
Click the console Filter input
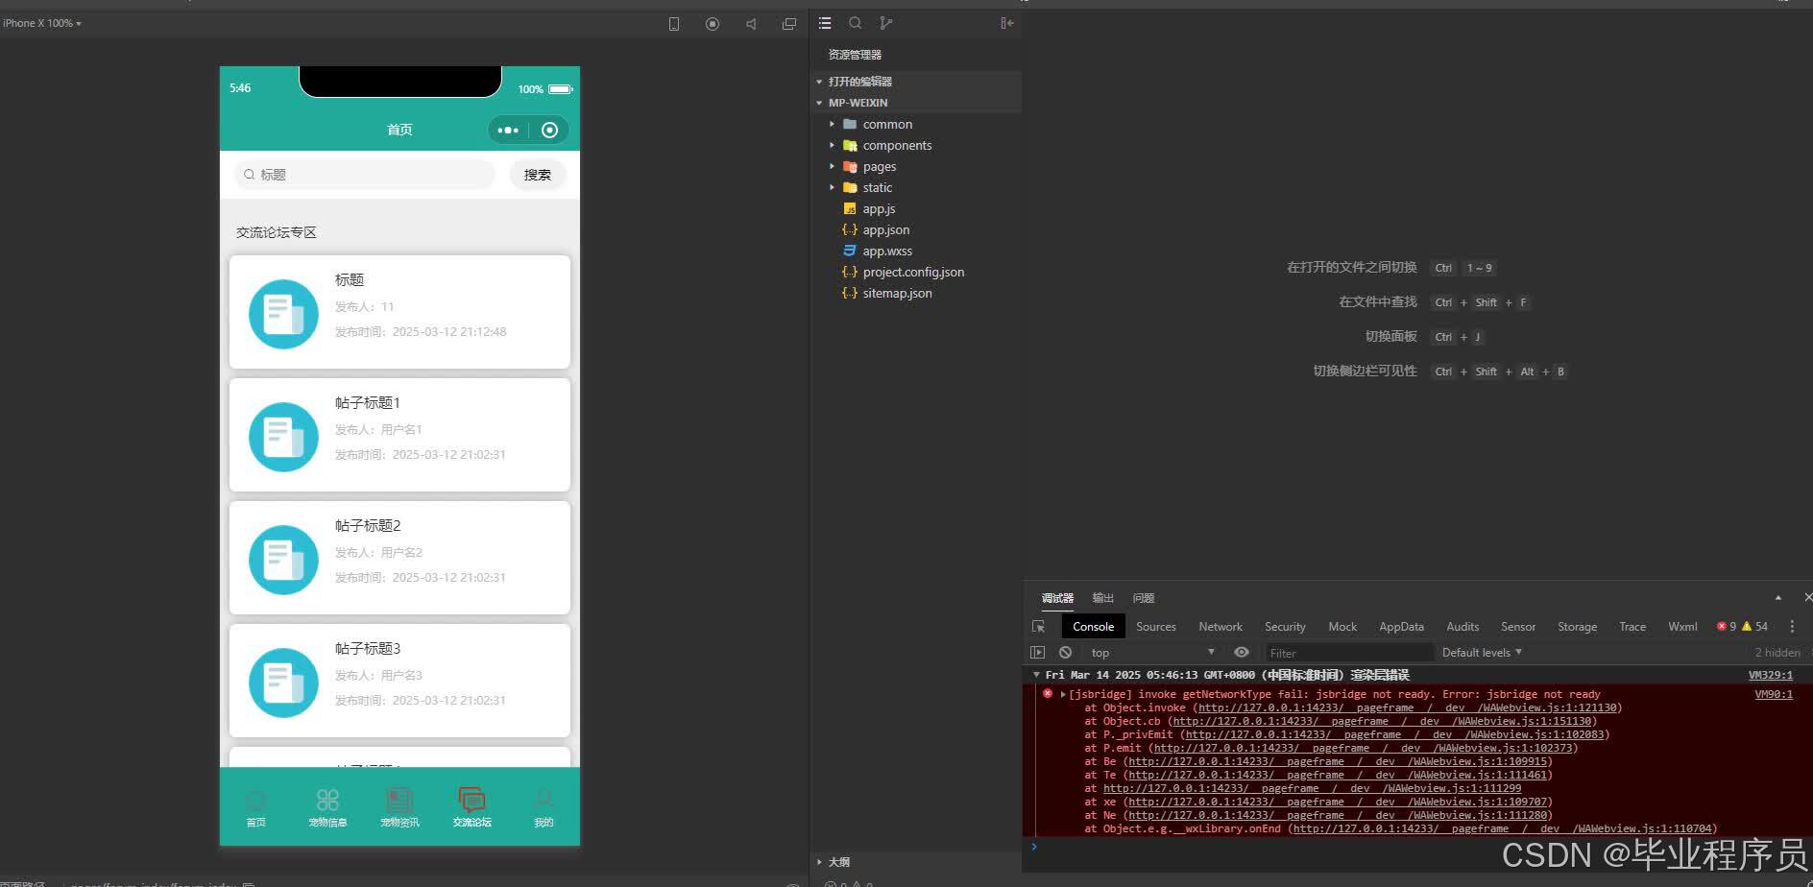(1348, 653)
